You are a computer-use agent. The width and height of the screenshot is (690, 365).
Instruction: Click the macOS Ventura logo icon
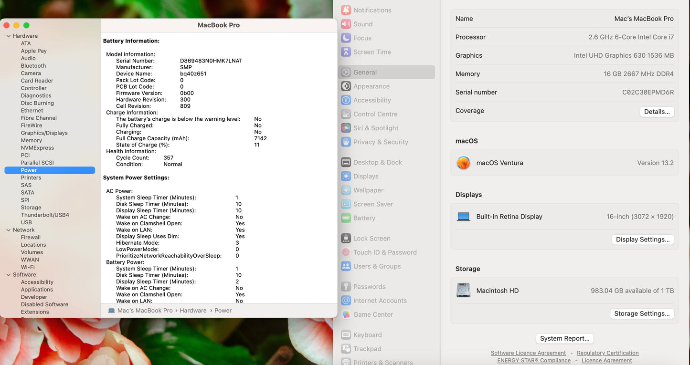coord(463,163)
